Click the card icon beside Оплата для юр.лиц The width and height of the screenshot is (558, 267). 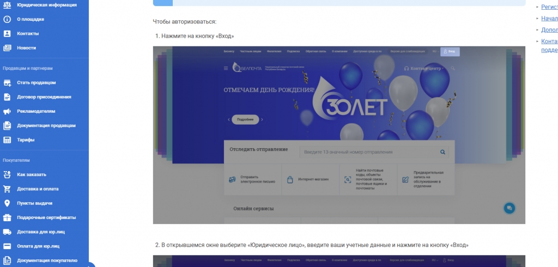coord(7,246)
